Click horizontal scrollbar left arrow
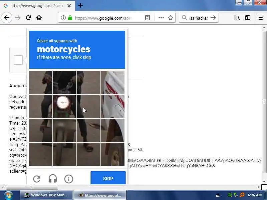 click(x=3, y=187)
